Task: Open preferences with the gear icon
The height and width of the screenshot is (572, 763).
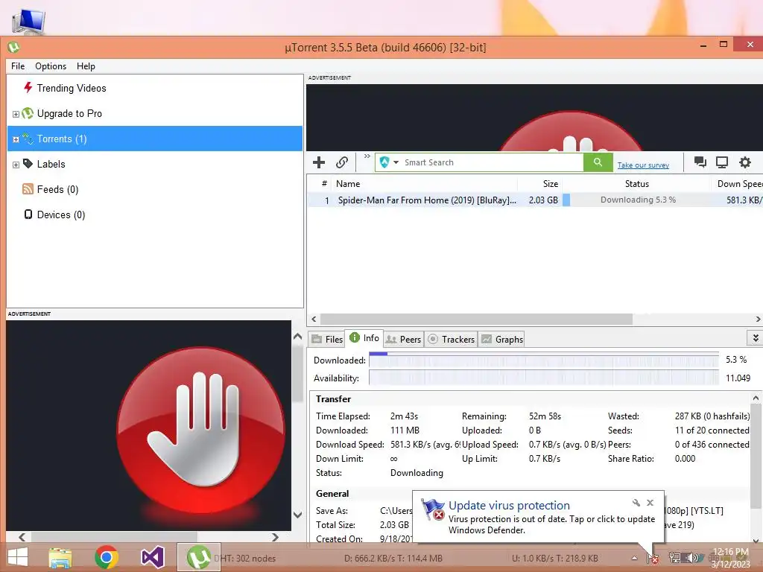Action: [x=745, y=162]
